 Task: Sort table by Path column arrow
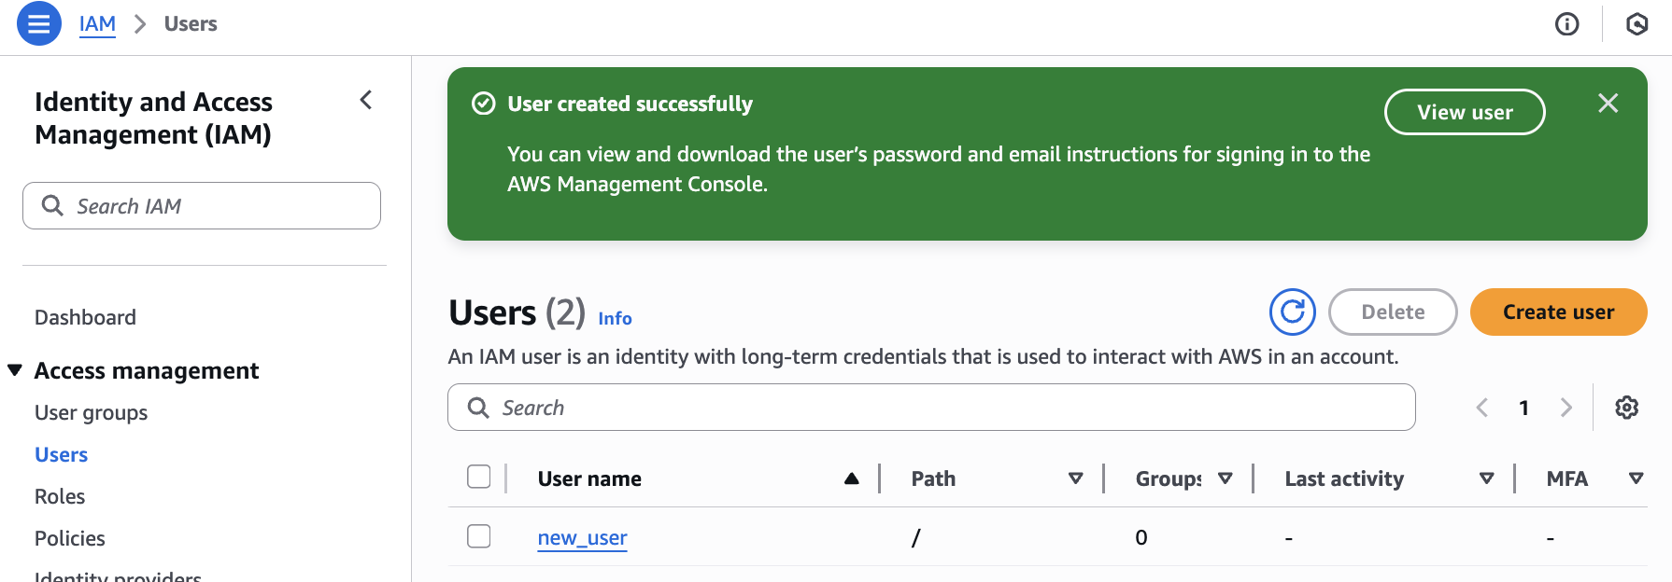click(x=1075, y=478)
